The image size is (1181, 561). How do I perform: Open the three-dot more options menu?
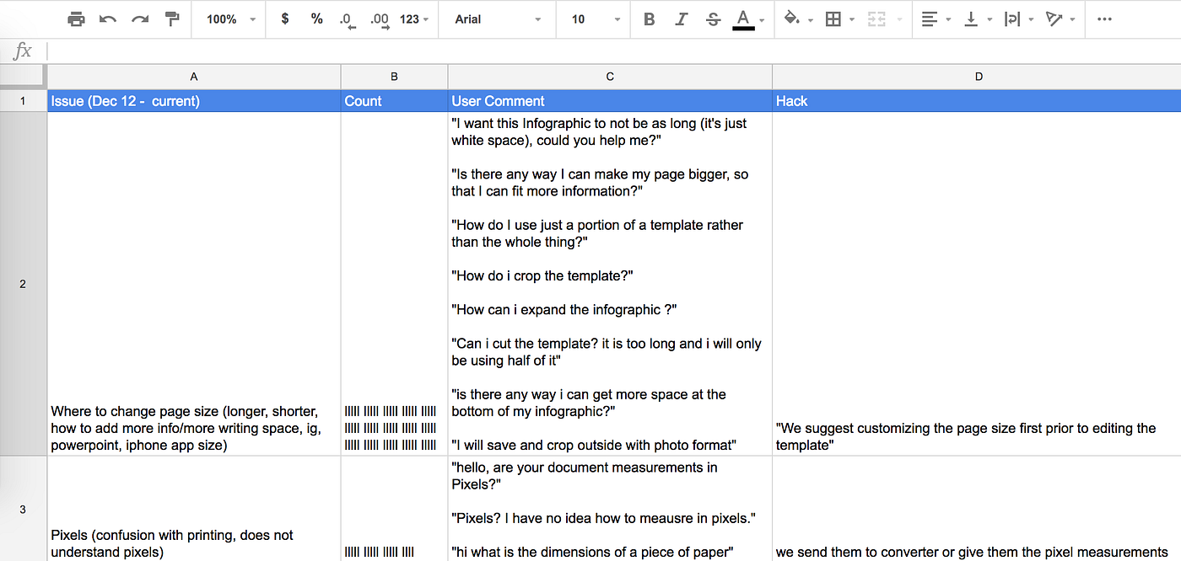[x=1104, y=19]
